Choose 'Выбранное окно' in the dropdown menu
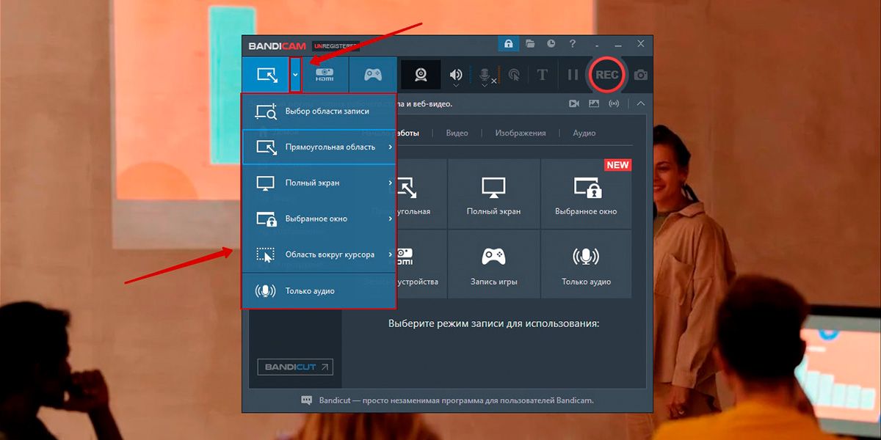Screen dimensions: 881x440 (319, 219)
